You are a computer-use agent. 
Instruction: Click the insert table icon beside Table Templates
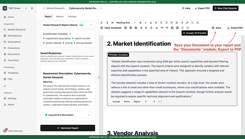125,28
